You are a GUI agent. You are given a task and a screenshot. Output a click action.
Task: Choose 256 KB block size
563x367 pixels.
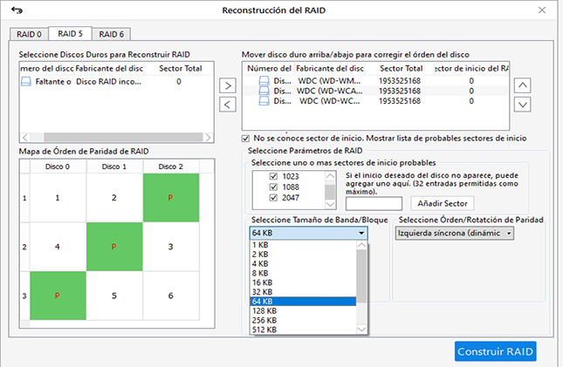pyautogui.click(x=303, y=320)
